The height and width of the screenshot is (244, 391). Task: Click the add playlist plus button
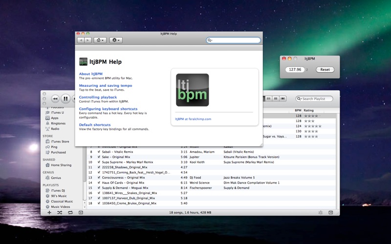tap(49, 213)
